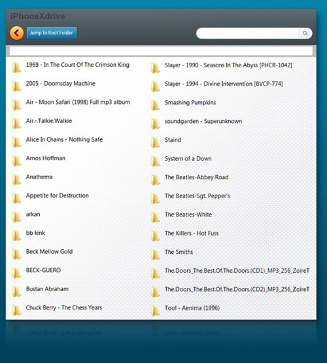Open folder icon for bb kink
Image resolution: width=327 pixels, height=363 pixels.
click(16, 235)
